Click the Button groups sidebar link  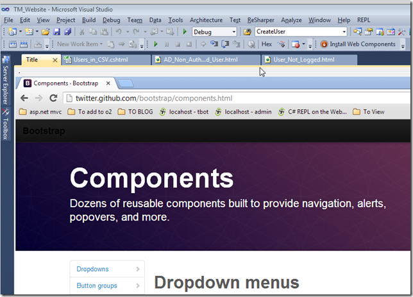(97, 285)
